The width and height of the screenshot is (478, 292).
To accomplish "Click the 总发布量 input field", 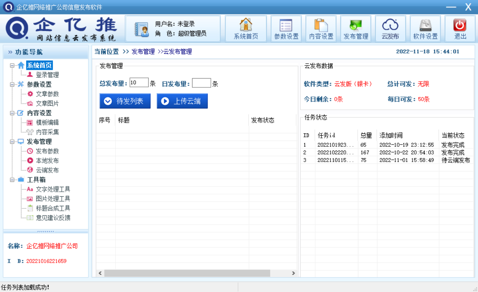I will (x=139, y=83).
